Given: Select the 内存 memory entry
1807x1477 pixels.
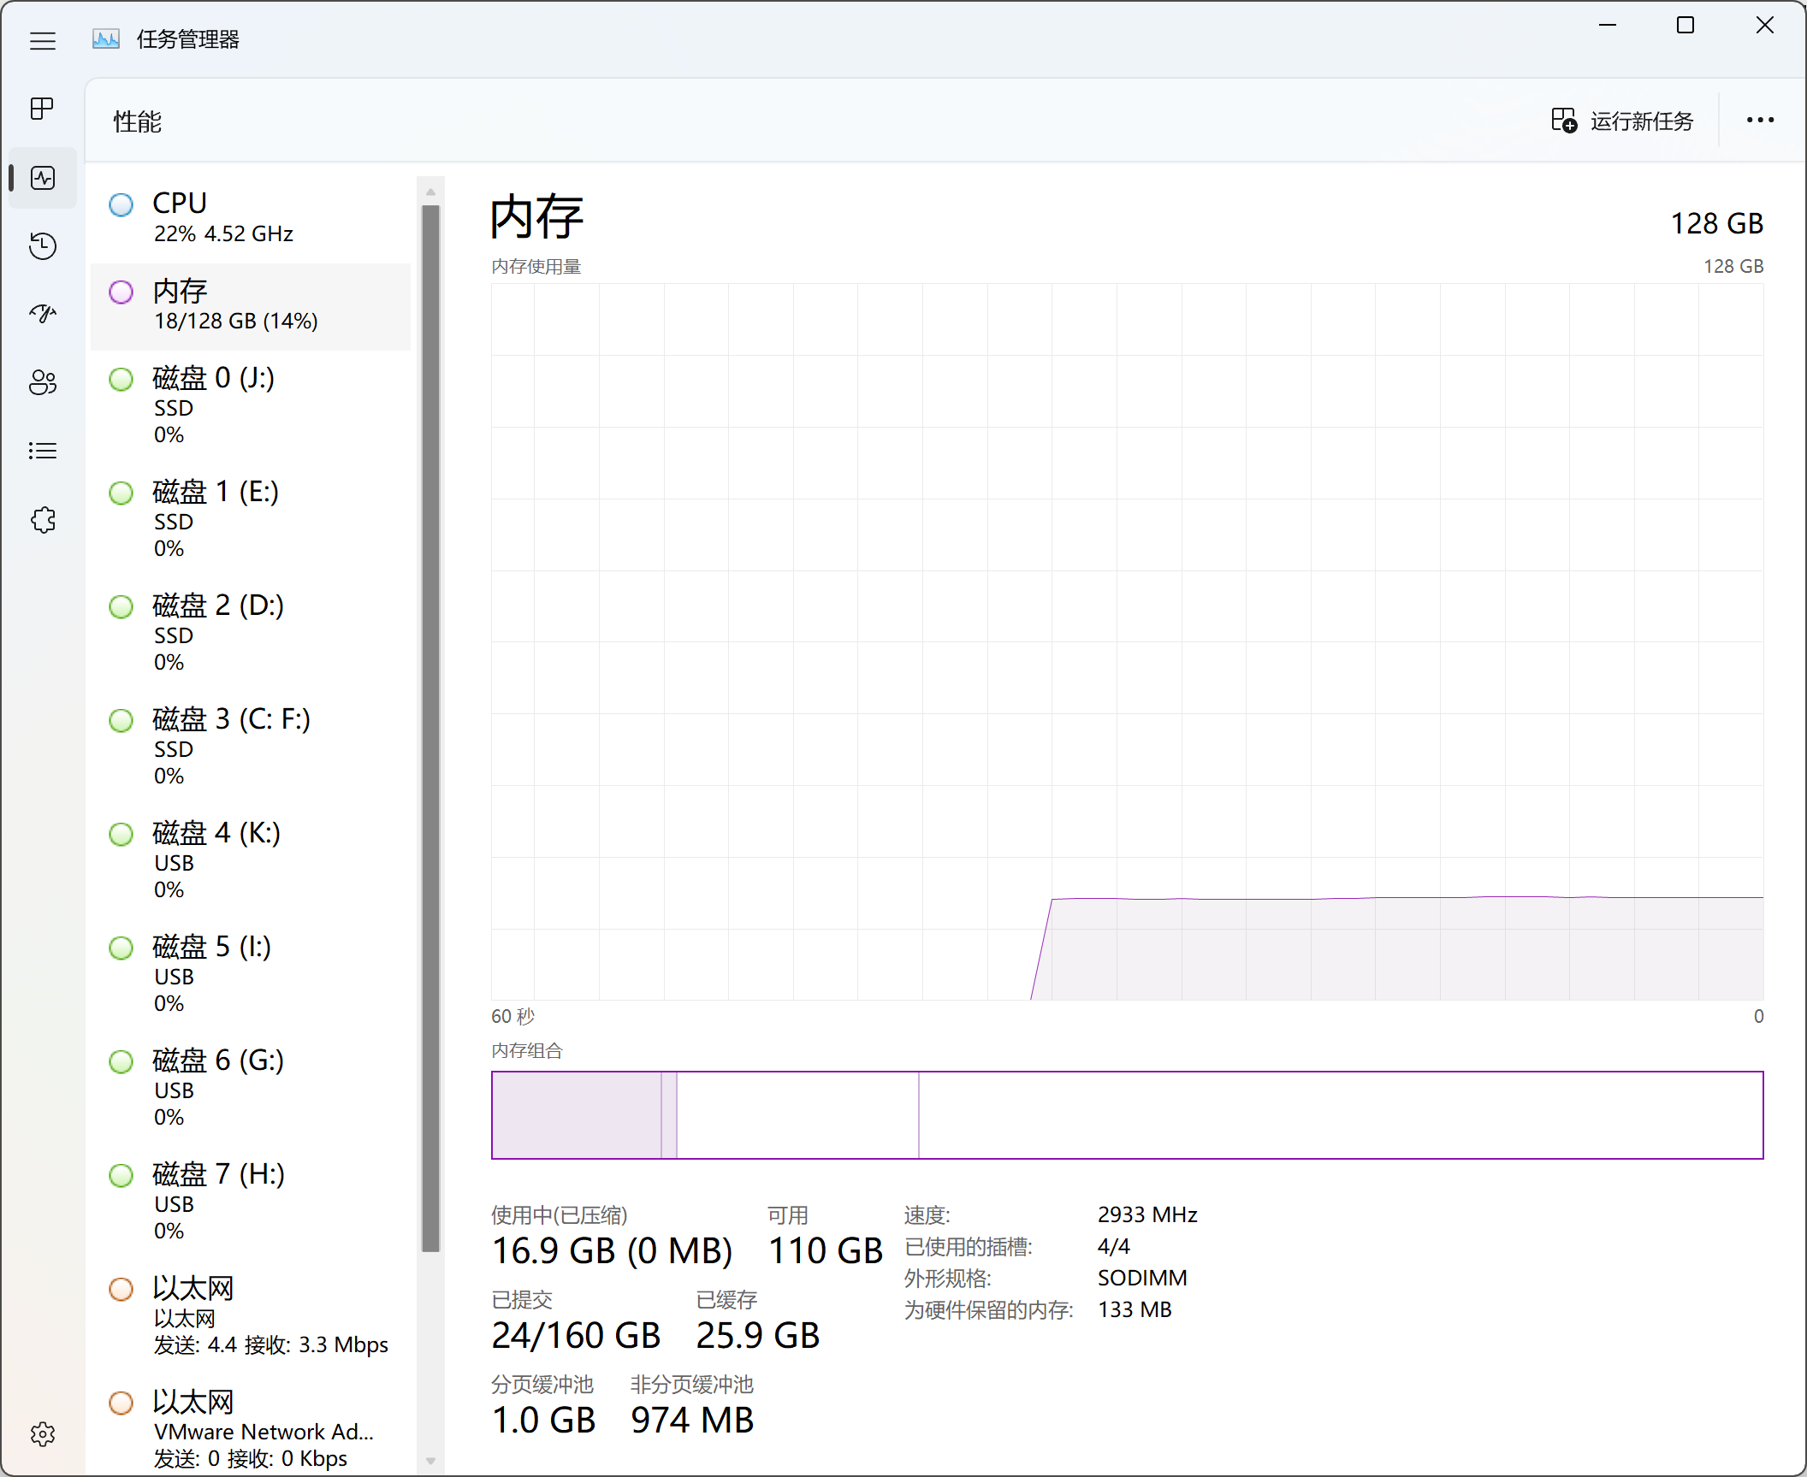Looking at the screenshot, I should point(251,306).
